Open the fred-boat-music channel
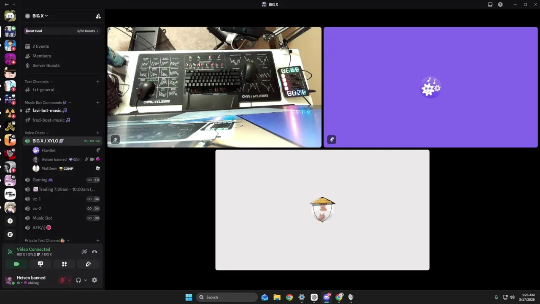Viewport: 540px width, 304px height. point(62,120)
